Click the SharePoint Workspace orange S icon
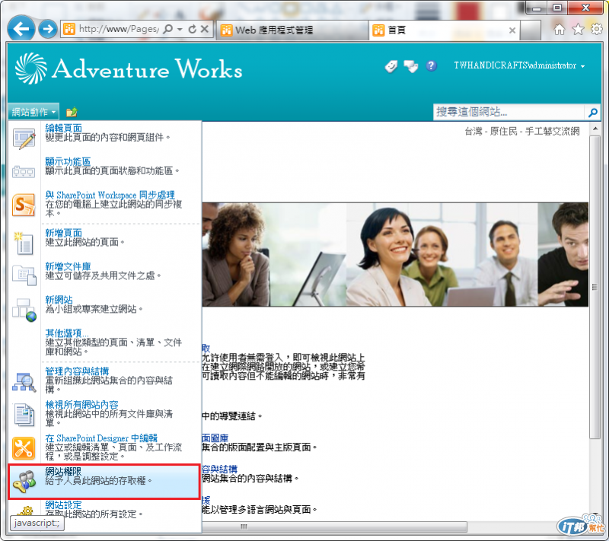The image size is (609, 541). (x=24, y=205)
